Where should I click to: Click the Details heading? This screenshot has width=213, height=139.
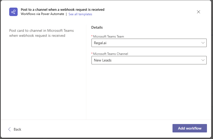point(97,27)
